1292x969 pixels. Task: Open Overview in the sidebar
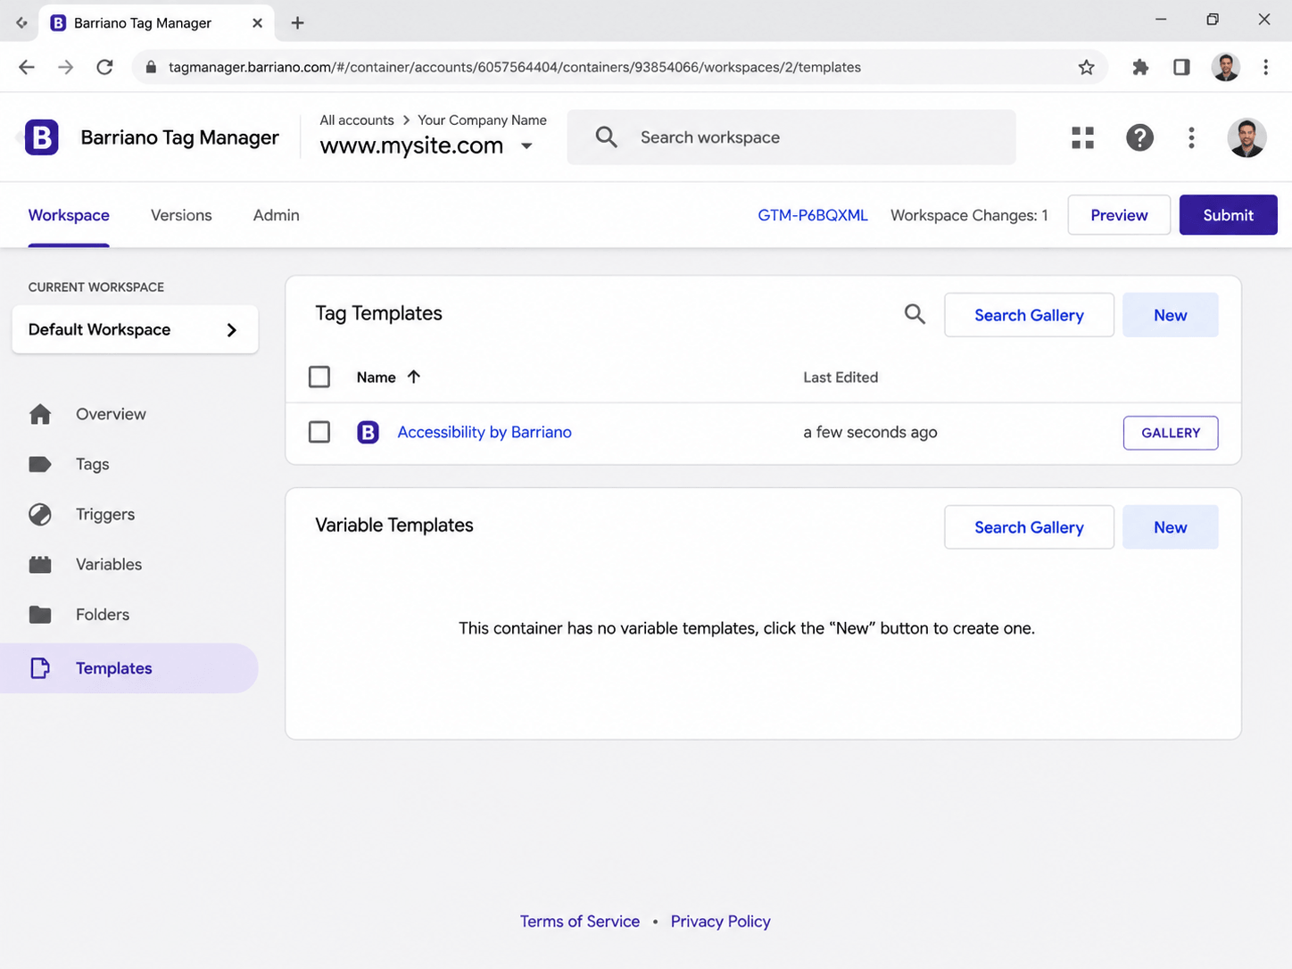pyautogui.click(x=111, y=414)
